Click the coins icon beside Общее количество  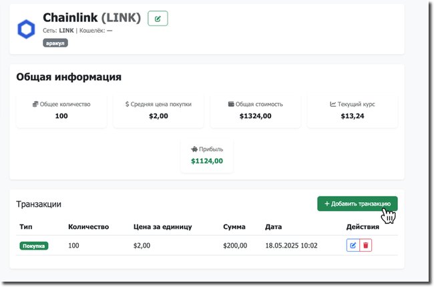tap(35, 104)
